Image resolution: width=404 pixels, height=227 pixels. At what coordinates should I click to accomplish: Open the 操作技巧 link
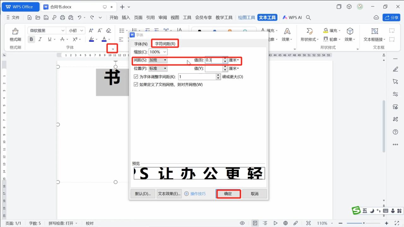pos(195,194)
